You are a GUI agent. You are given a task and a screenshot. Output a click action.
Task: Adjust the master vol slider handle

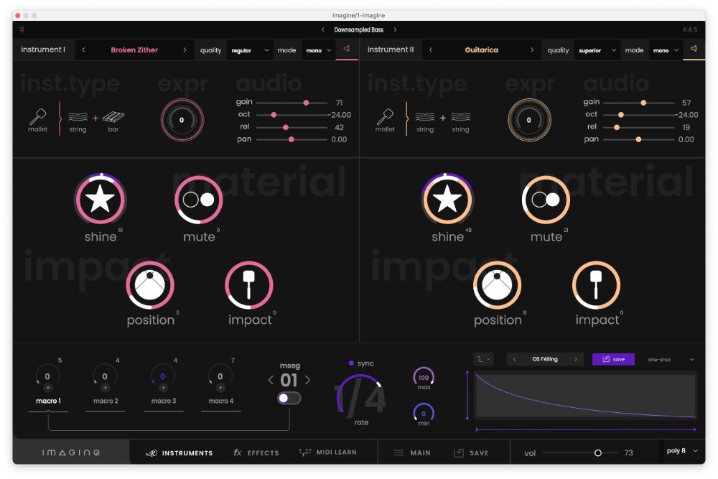pyautogui.click(x=597, y=453)
